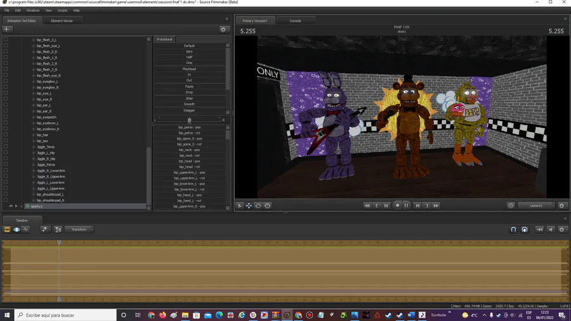Pause playback in the viewport

coord(407,206)
